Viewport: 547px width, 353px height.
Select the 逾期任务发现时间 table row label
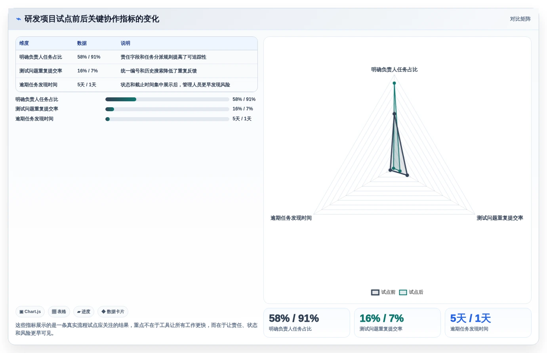pos(38,85)
